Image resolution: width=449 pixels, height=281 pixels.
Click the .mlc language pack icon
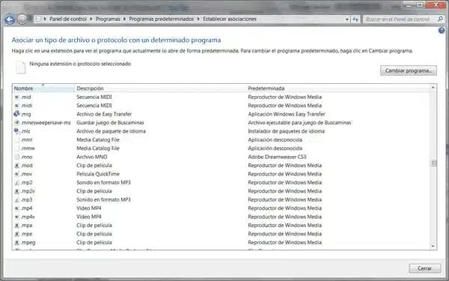[x=17, y=131]
